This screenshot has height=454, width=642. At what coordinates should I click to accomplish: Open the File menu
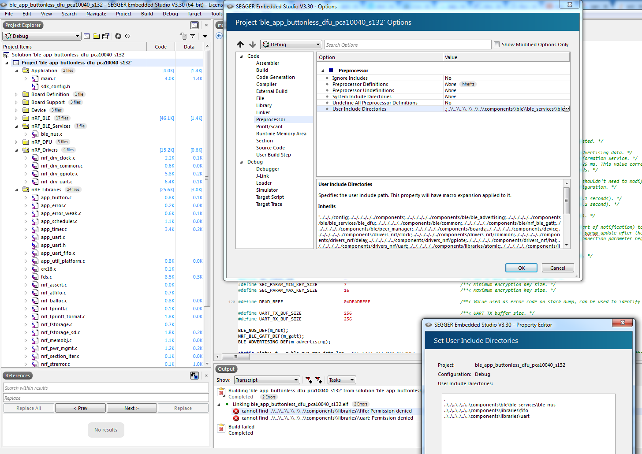9,14
